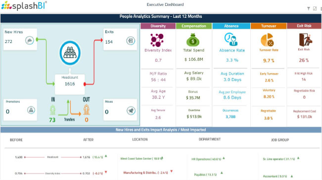
Task: Click Avg Age value 38.2 Y
Action: pos(158,97)
